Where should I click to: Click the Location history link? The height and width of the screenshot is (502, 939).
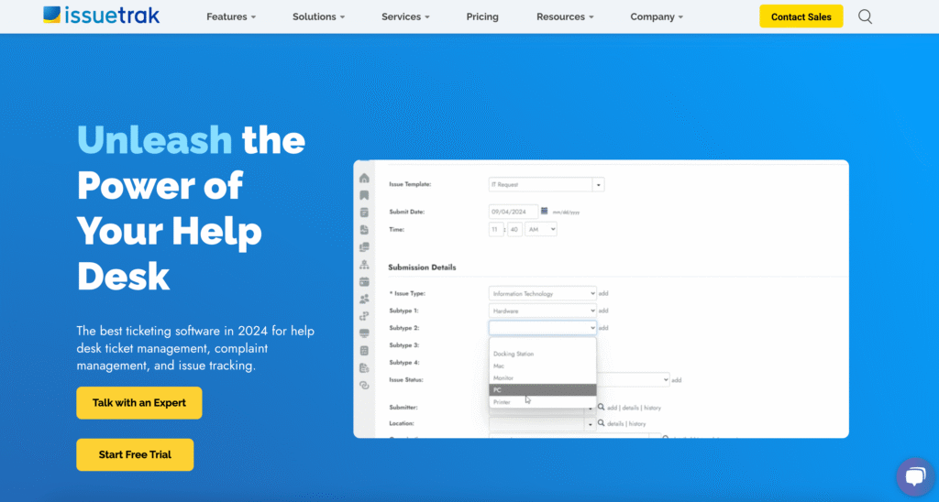pos(636,423)
